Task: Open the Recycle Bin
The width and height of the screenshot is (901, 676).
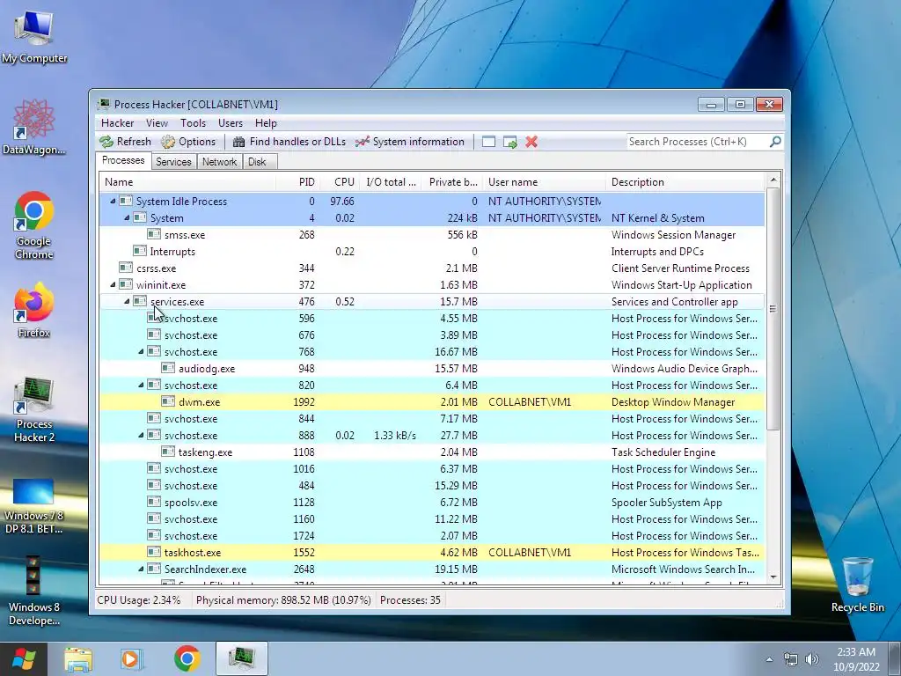Action: click(x=857, y=584)
